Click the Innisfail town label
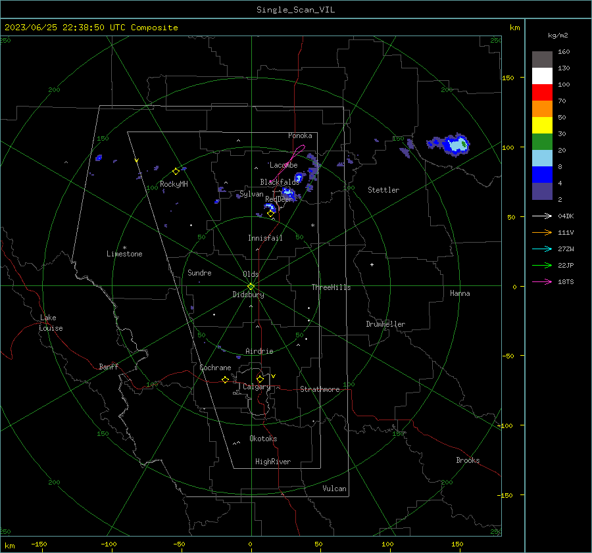This screenshot has height=553, width=592. (x=265, y=238)
